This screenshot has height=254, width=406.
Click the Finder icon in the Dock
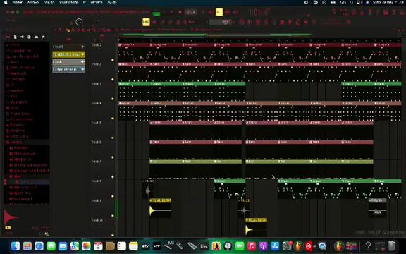(x=16, y=246)
